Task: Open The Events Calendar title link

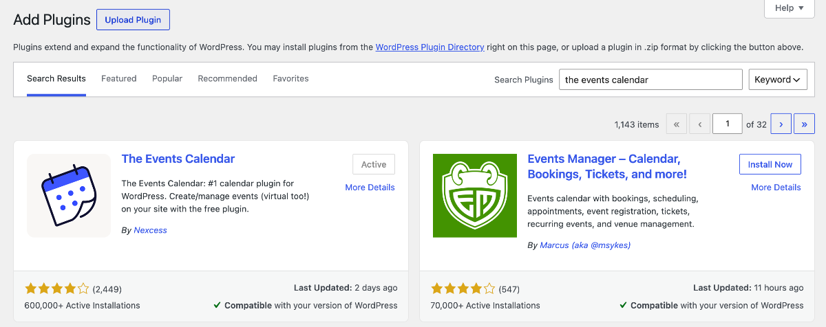Action: coord(178,159)
